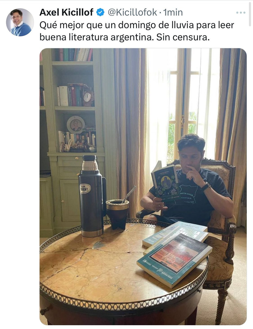Click the book held by the man

coord(165,181)
